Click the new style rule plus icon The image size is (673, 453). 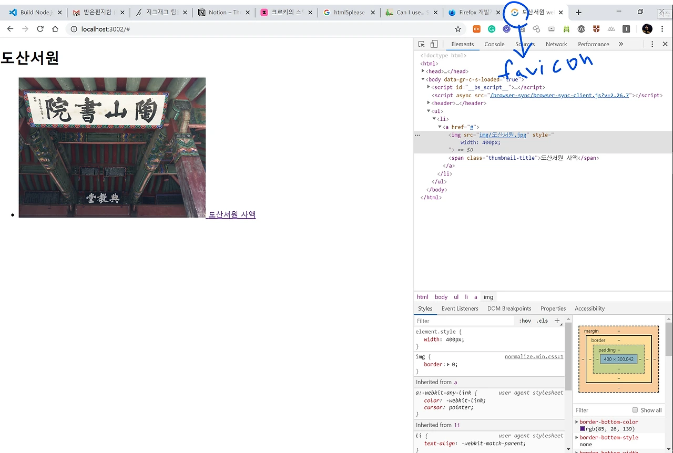pyautogui.click(x=557, y=321)
